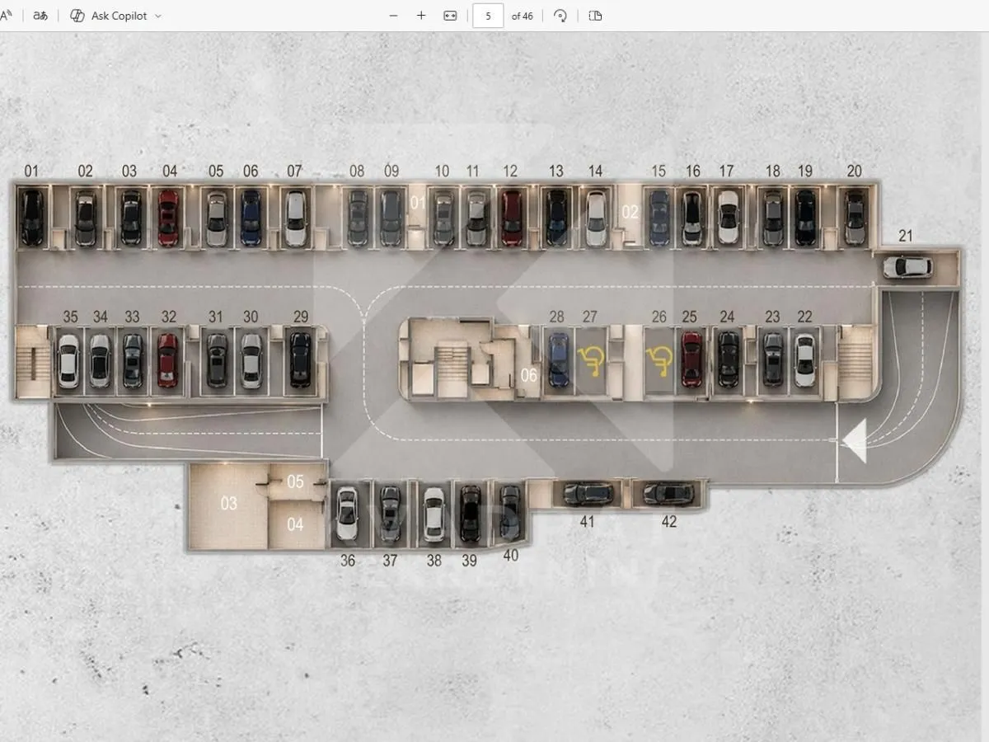
Task: Rotate the page with the rotate icon
Action: [560, 16]
